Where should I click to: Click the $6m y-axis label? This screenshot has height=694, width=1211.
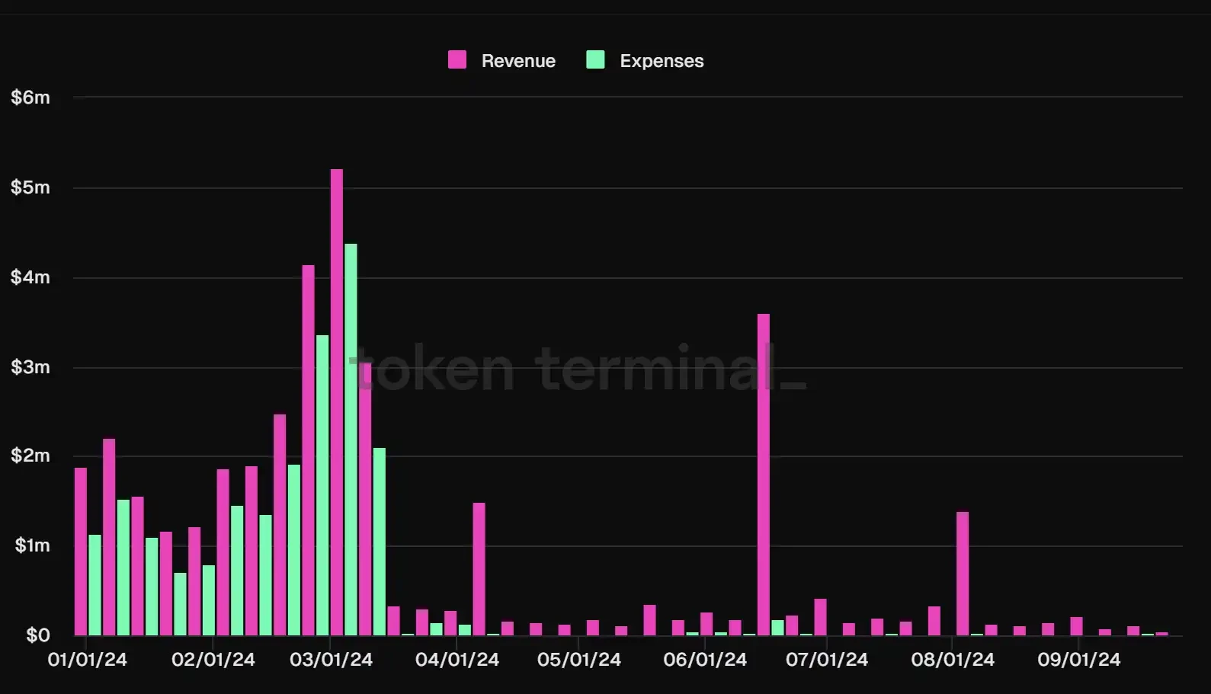[x=30, y=98]
